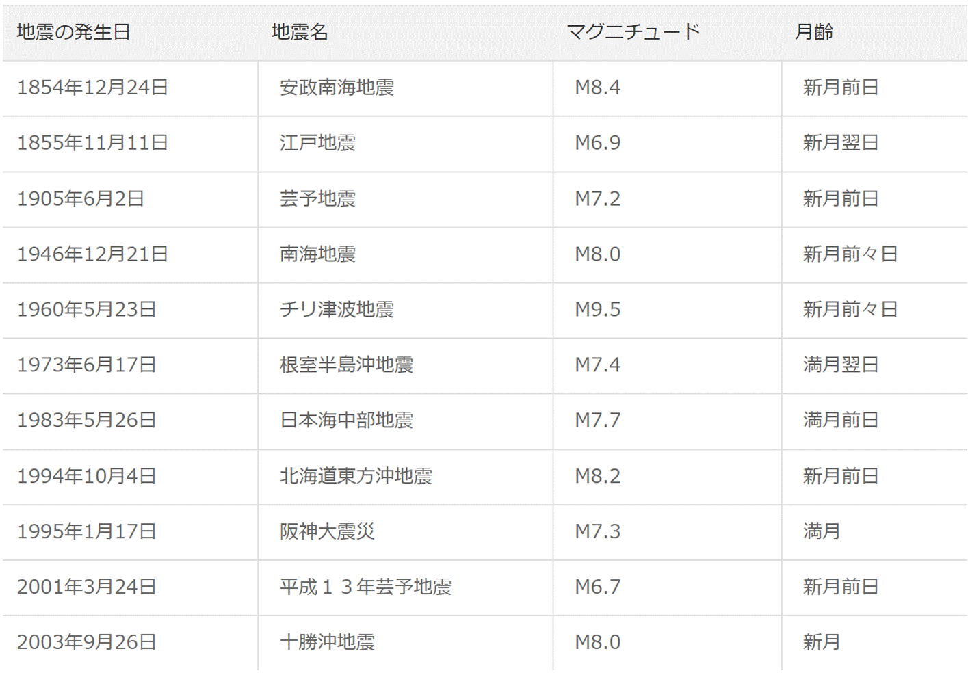Click the date 1994年10月4日
Viewport: 968px width, 675px height.
pos(87,476)
